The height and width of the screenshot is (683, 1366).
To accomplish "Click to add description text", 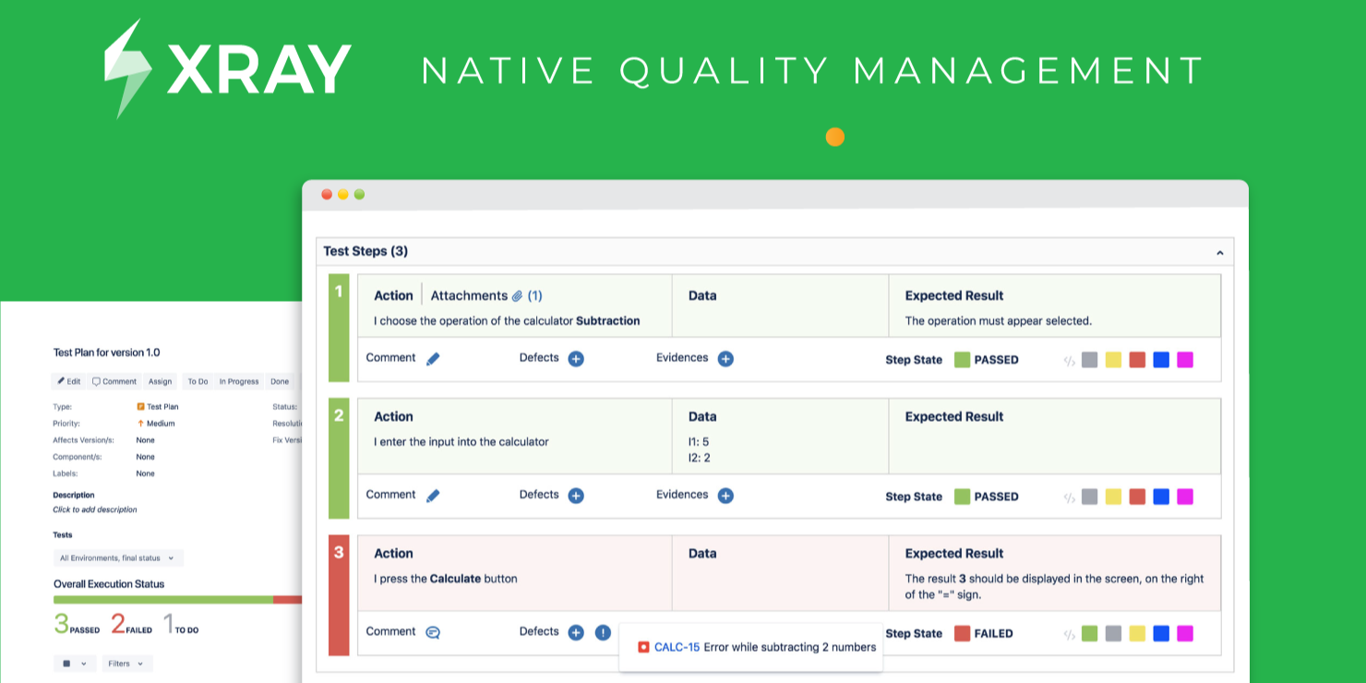I will (95, 509).
